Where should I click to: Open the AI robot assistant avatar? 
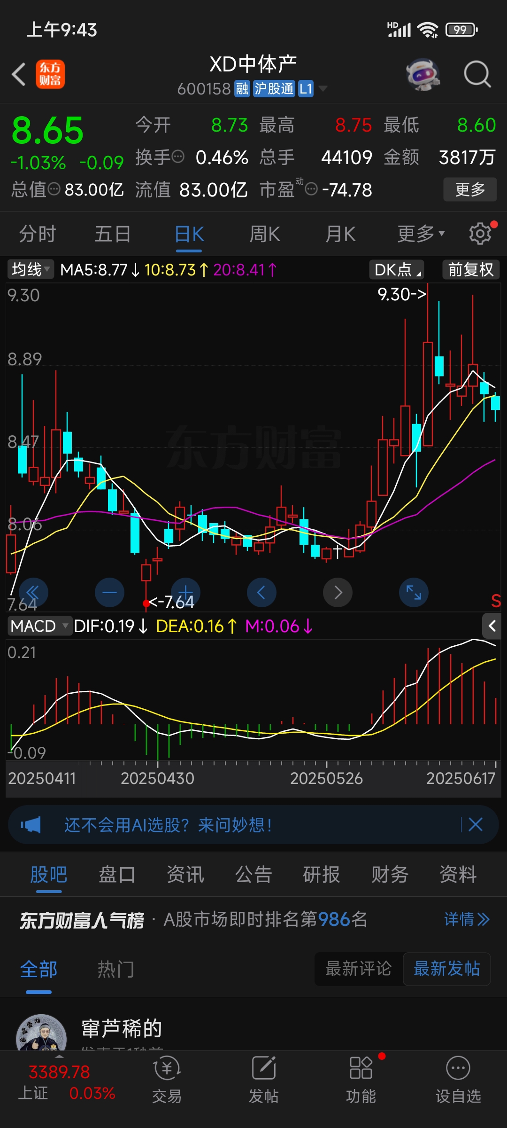click(x=423, y=74)
